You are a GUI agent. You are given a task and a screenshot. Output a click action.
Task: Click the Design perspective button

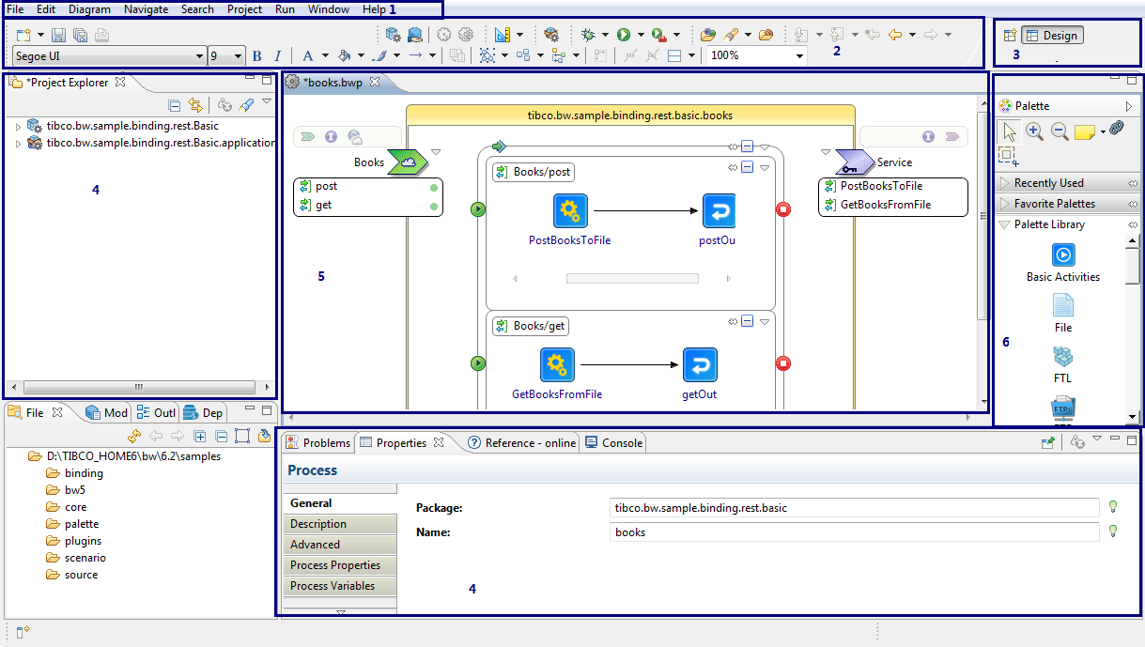[1052, 36]
